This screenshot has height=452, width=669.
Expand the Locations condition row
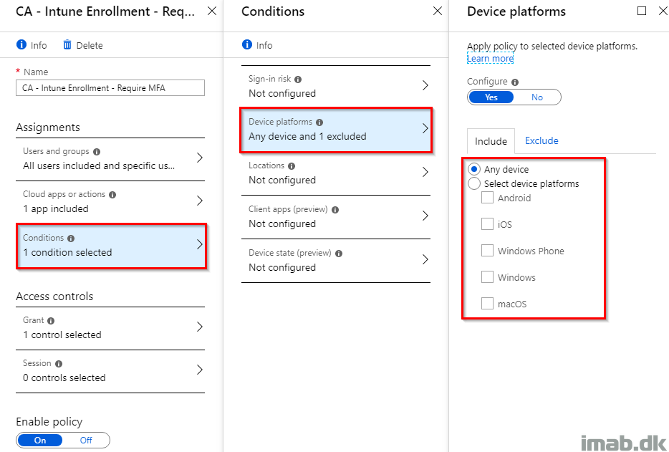click(336, 173)
